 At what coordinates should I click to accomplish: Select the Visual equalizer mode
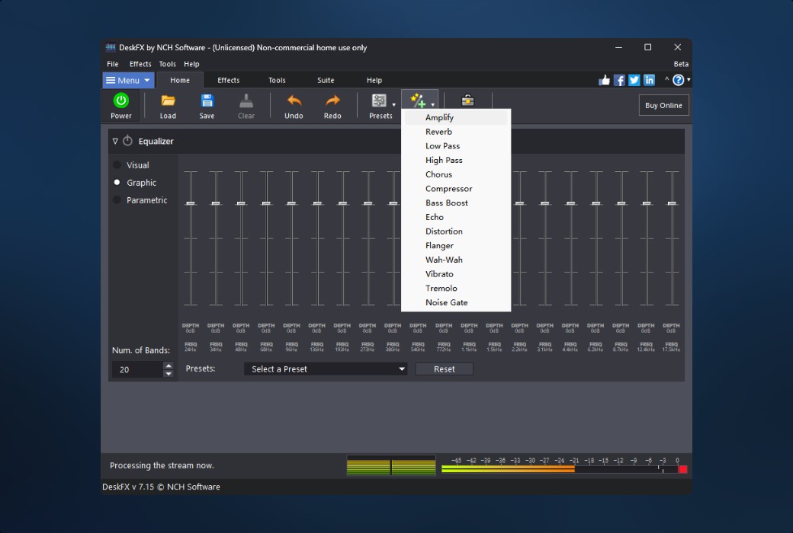[117, 164]
